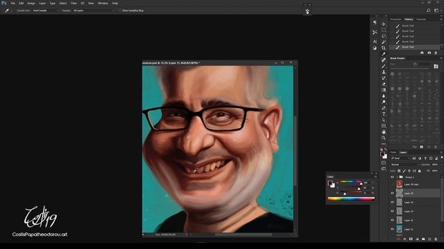The height and width of the screenshot is (249, 444).
Task: Expand the Group 1 folder arrow
Action: point(398,177)
